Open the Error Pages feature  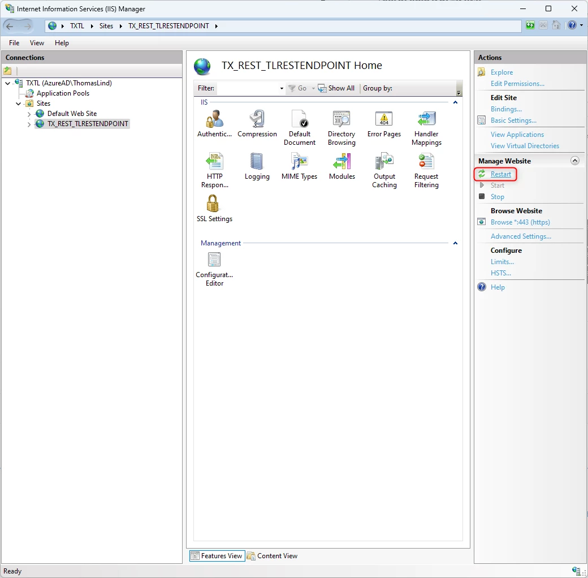pyautogui.click(x=384, y=124)
